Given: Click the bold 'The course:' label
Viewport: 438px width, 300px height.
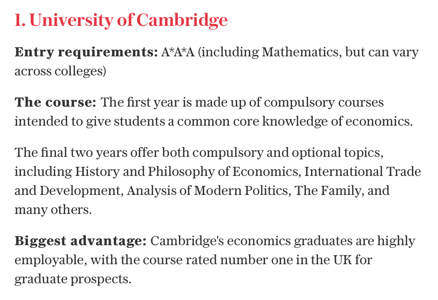Looking at the screenshot, I should (55, 102).
